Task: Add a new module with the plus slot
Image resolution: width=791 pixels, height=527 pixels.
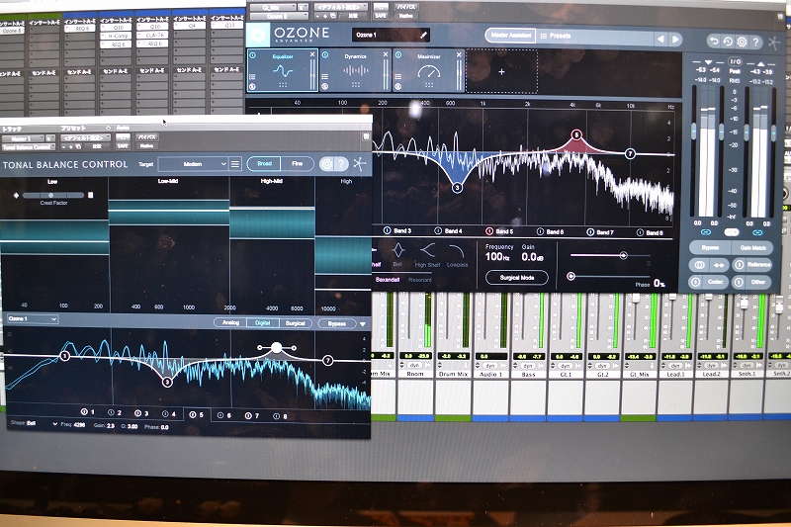Action: tap(501, 71)
